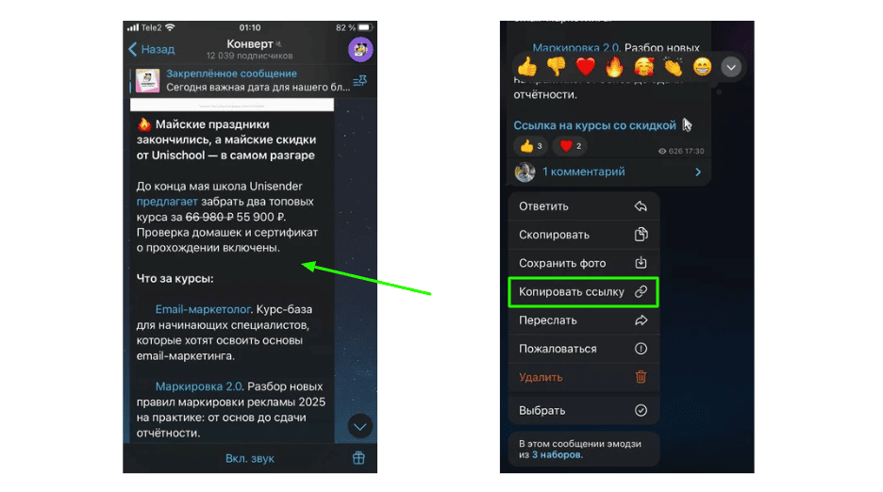Choose Переслать in the context menu
Screen dimensions: 883x492
coord(583,320)
